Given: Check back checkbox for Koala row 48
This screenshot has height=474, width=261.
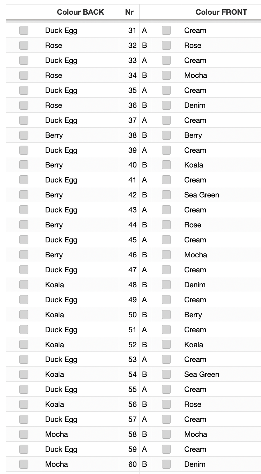Looking at the screenshot, I should click(24, 285).
